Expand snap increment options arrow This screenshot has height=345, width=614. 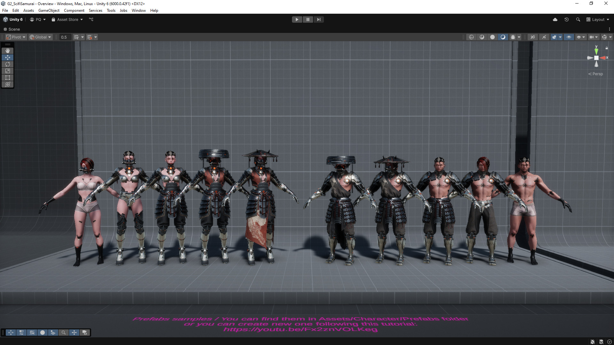[x=96, y=37]
